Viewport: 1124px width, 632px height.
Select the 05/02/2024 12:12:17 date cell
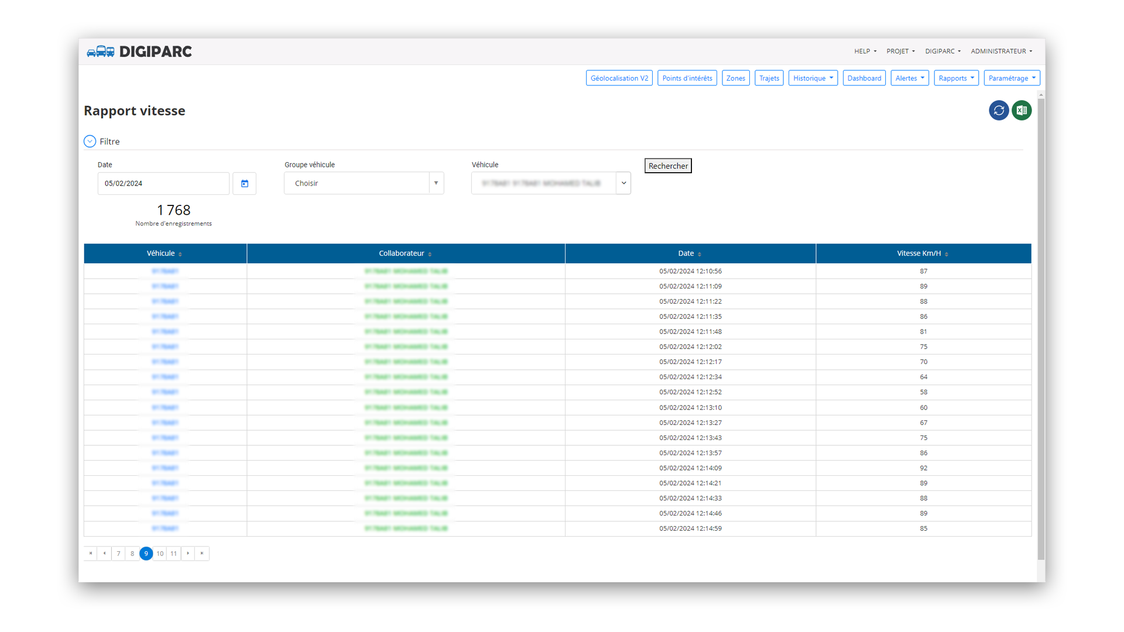point(690,362)
